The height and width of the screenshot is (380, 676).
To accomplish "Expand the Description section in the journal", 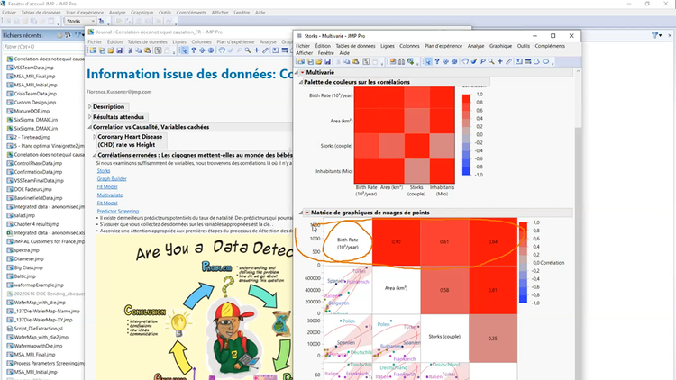I will (90, 106).
